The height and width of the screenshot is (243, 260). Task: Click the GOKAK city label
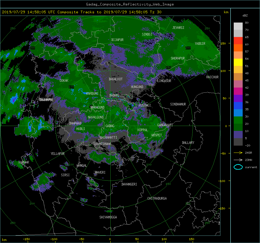click(64, 81)
